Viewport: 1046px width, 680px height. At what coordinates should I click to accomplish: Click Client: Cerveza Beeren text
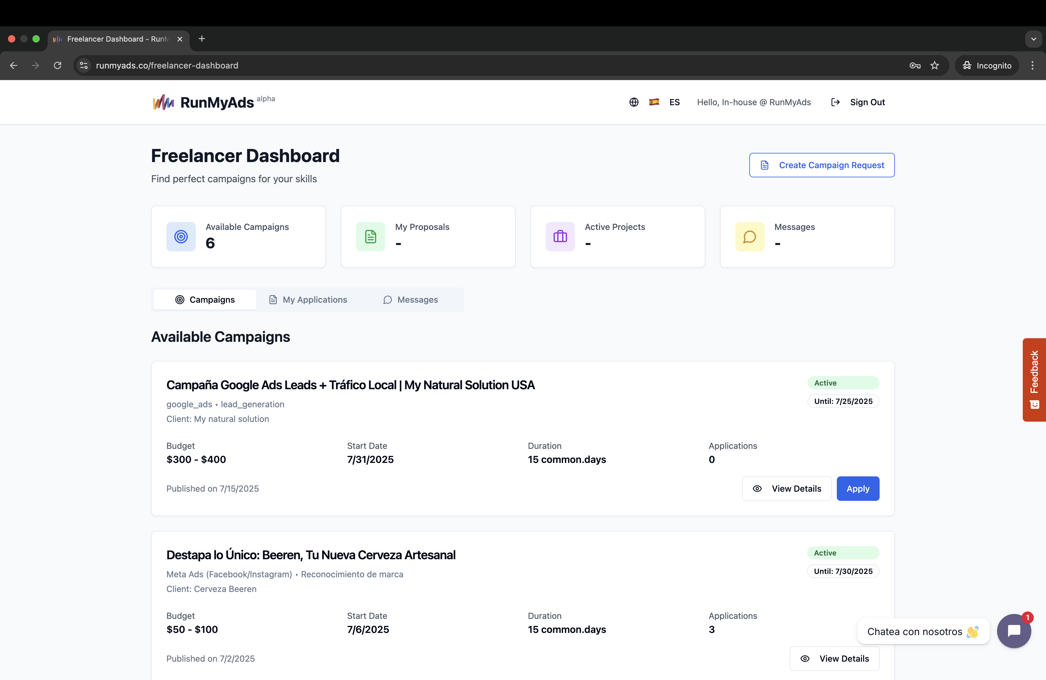tap(211, 589)
